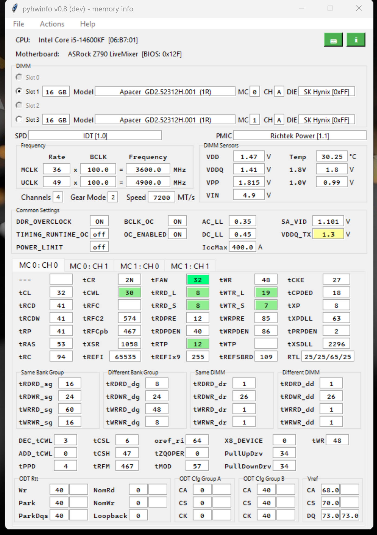Select the Slot 0 radio button
Screen dimensions: 377x535
[19, 77]
